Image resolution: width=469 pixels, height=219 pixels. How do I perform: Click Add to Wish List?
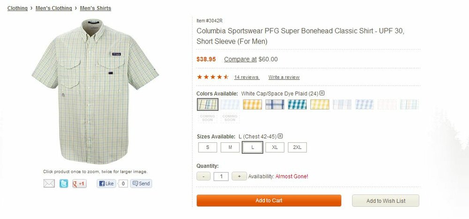click(x=386, y=201)
